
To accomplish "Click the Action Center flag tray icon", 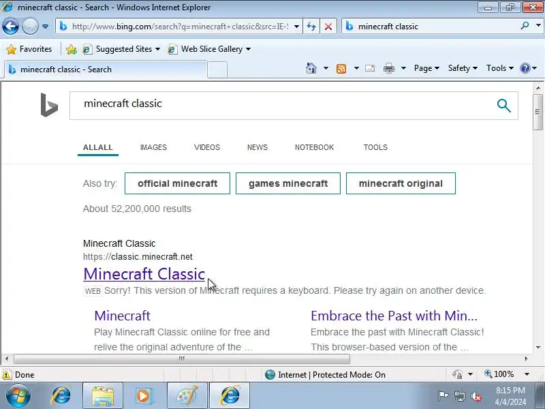I will (x=442, y=395).
